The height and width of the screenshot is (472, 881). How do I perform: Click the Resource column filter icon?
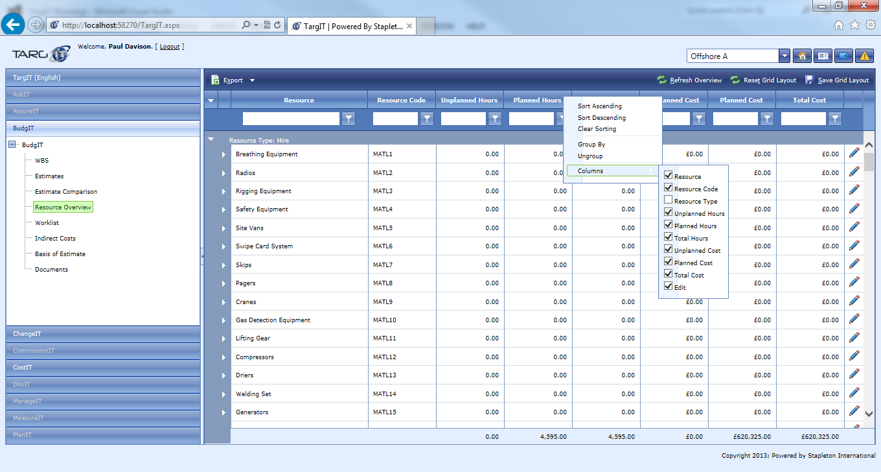[349, 119]
